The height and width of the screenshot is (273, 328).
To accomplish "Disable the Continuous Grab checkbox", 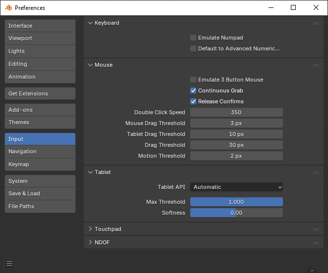I will 193,91.
